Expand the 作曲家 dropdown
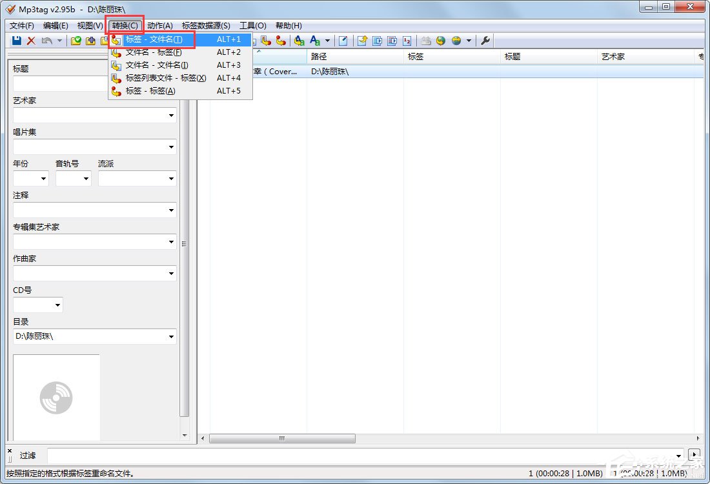The height and width of the screenshot is (484, 710). coord(171,274)
